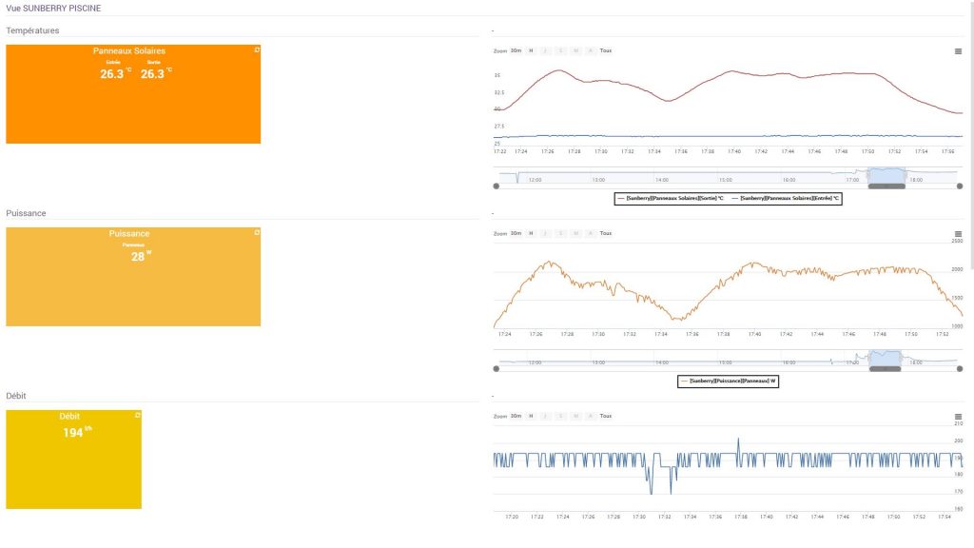Toggle Panneaux Solaires Sortie series in legend

(x=671, y=198)
